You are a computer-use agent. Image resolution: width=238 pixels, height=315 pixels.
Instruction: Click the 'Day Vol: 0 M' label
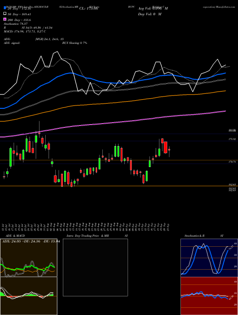point(149,14)
